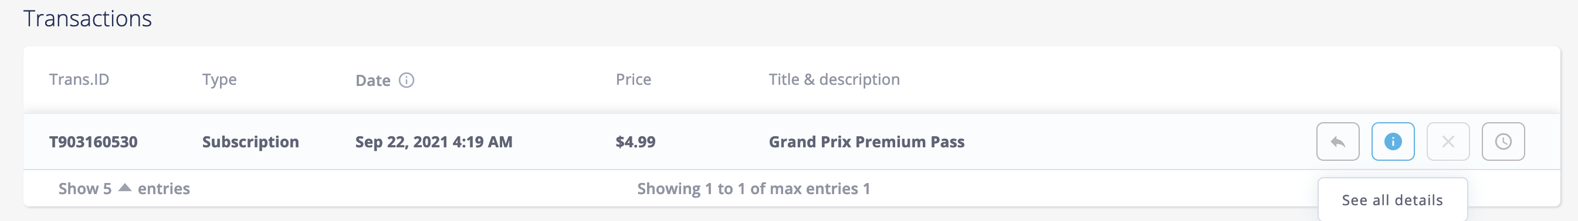Sort by the Price column header

[634, 80]
